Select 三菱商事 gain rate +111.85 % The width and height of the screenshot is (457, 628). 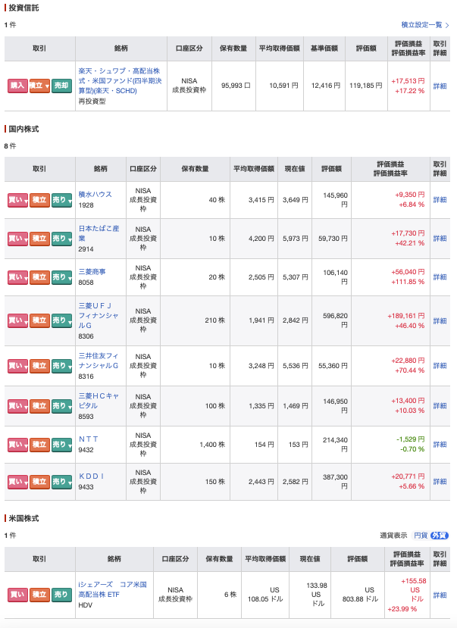click(408, 282)
